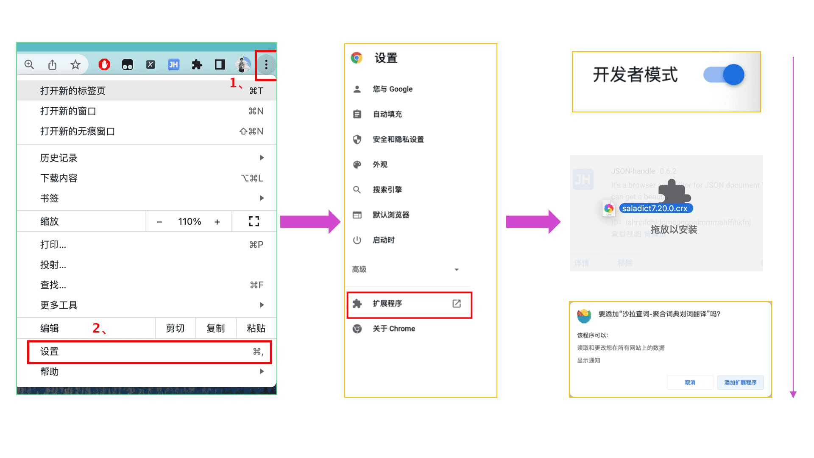This screenshot has height=458, width=814.
Task: Select 打开新的无痕窗口 menu item
Action: [x=78, y=131]
